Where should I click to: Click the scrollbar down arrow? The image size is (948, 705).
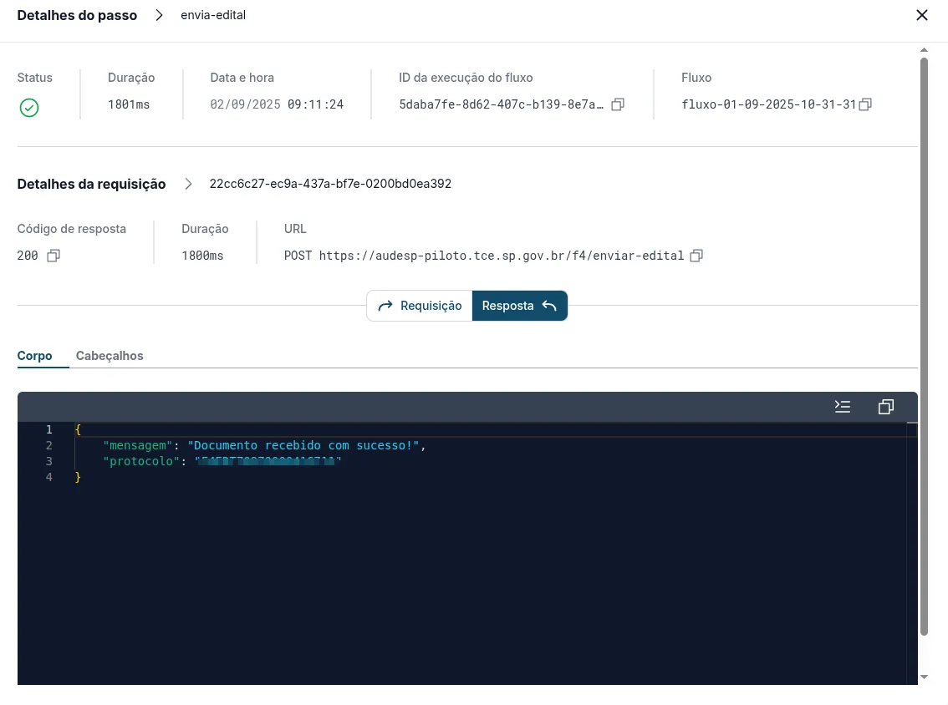[x=924, y=677]
